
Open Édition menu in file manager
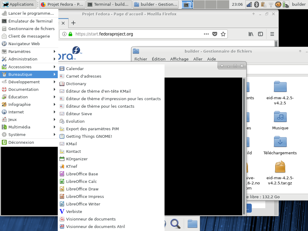(159, 59)
